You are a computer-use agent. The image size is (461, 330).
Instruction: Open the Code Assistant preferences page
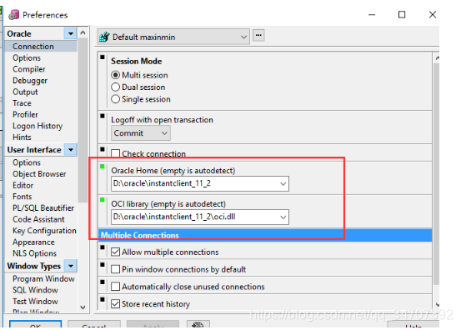pos(38,219)
